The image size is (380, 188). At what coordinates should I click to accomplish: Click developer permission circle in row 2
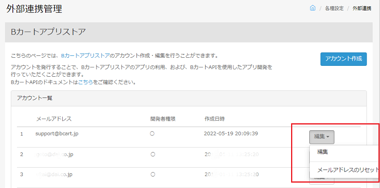tap(152, 154)
